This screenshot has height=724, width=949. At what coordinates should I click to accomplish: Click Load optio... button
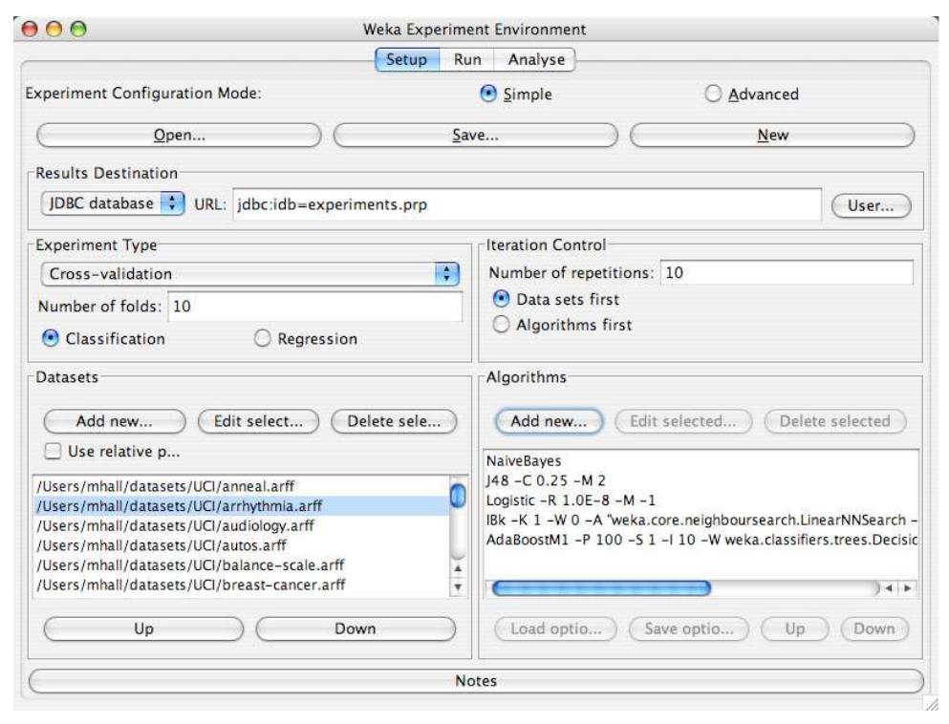click(555, 629)
